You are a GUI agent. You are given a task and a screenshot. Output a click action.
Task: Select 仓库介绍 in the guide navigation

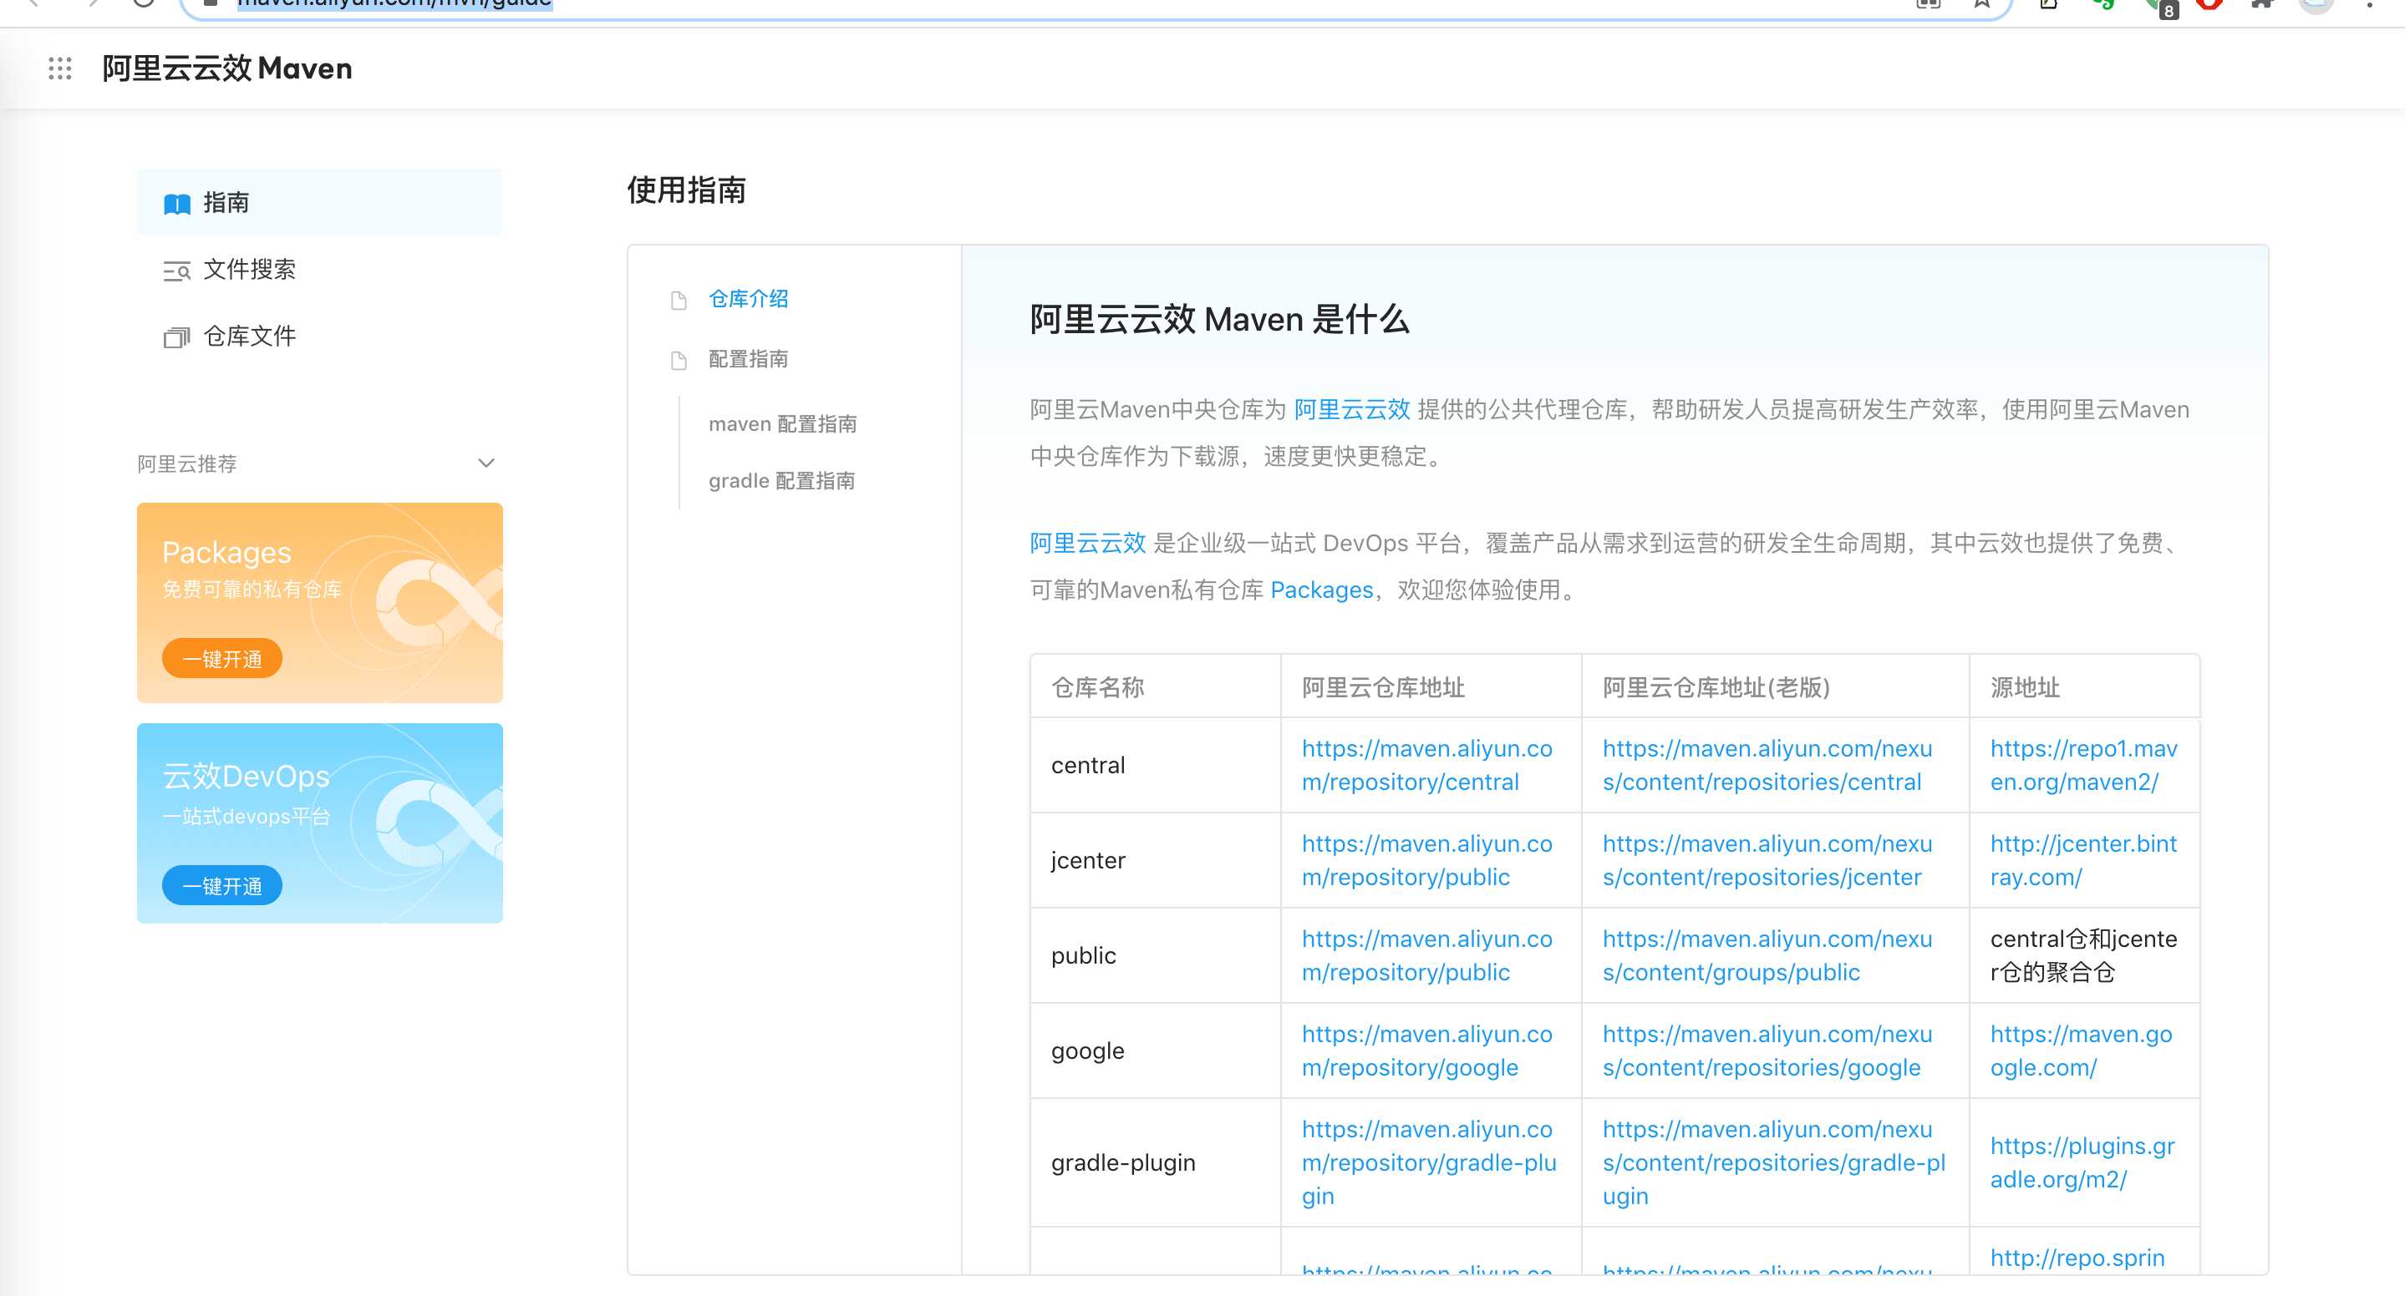tap(748, 299)
